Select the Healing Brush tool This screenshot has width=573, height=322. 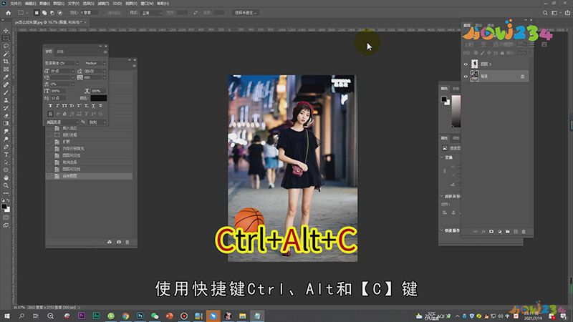pyautogui.click(x=6, y=84)
